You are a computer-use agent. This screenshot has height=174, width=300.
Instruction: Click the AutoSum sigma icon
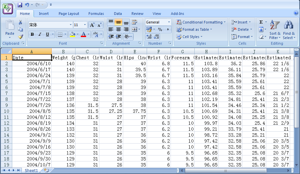coord(261,22)
